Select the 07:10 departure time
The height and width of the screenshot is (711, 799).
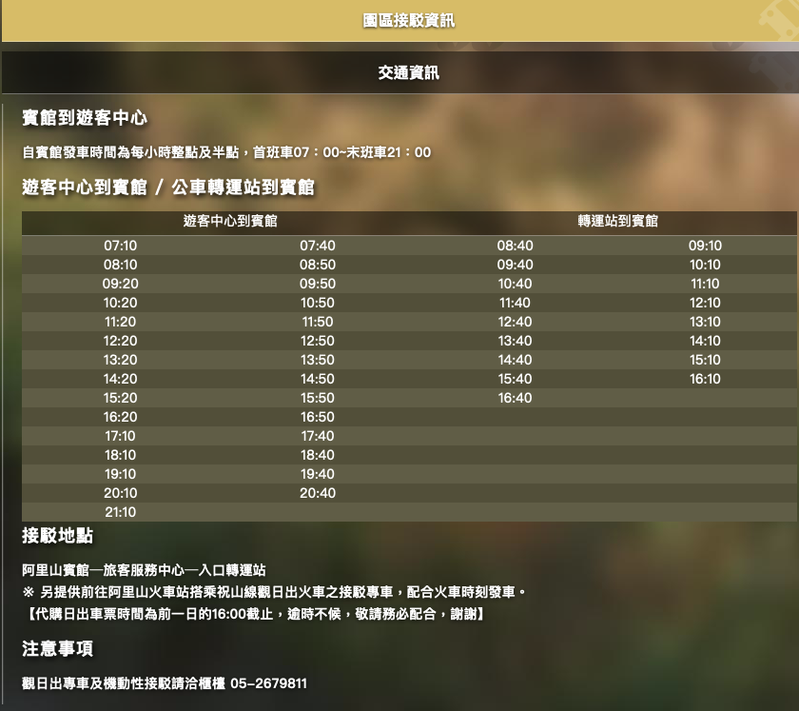(x=120, y=246)
